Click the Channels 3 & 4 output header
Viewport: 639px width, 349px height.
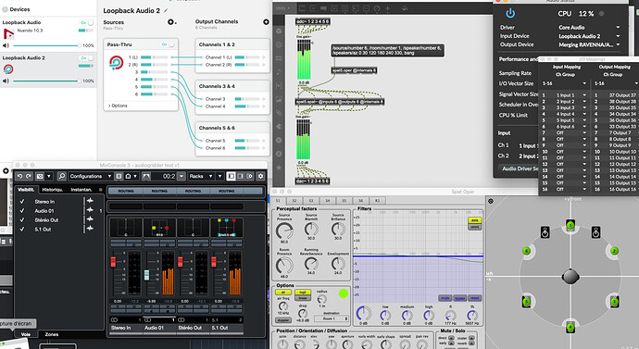coord(232,86)
